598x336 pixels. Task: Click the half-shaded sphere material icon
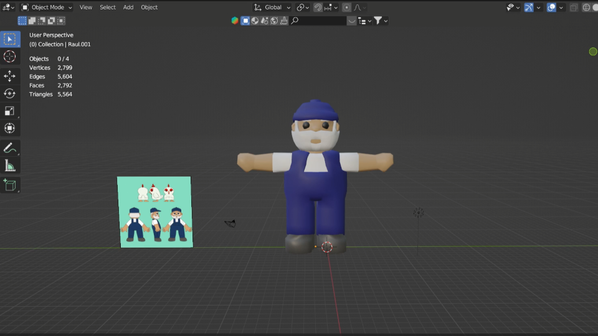[x=255, y=21]
